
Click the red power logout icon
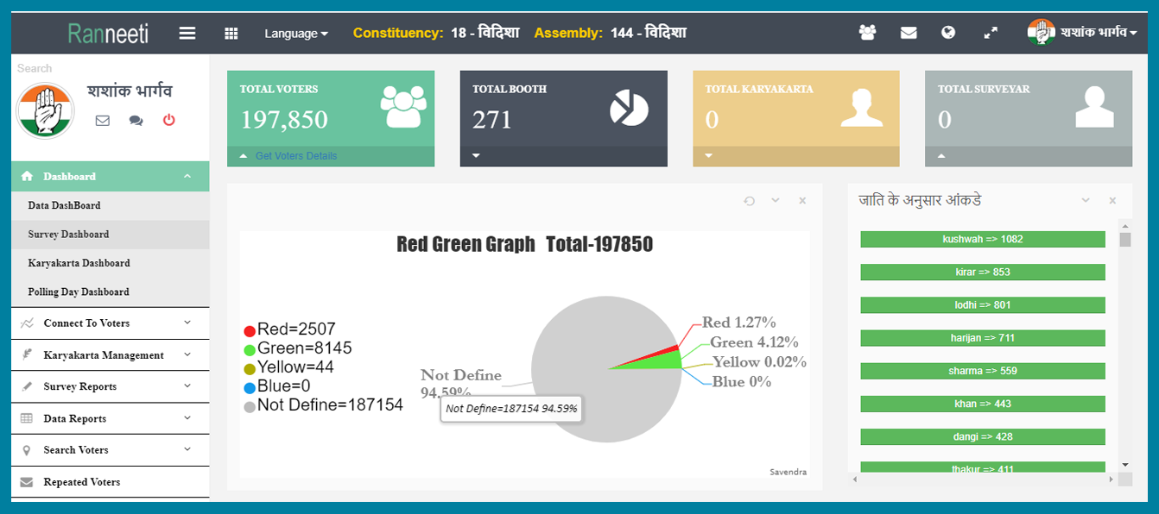[169, 120]
